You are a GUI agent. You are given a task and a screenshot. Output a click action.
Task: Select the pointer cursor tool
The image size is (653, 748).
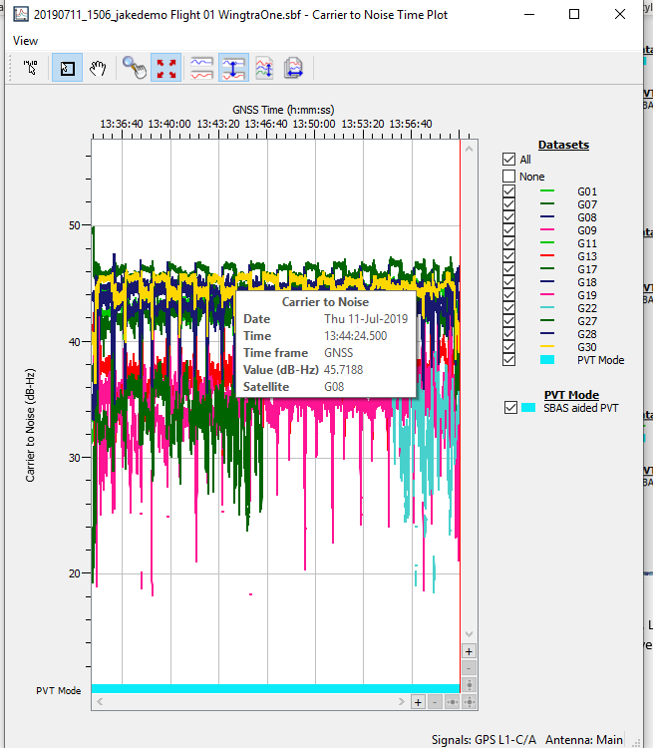pos(31,69)
